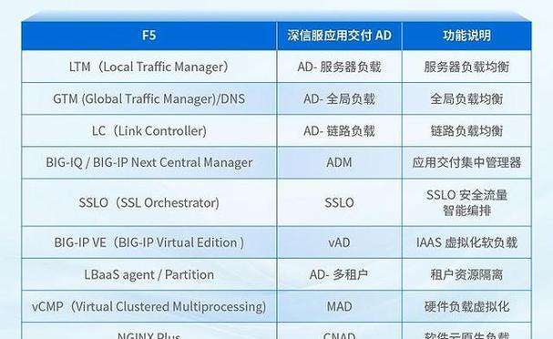
Task: Click the GTM (Global Traffic Manager)/DNS cell
Action: click(148, 98)
